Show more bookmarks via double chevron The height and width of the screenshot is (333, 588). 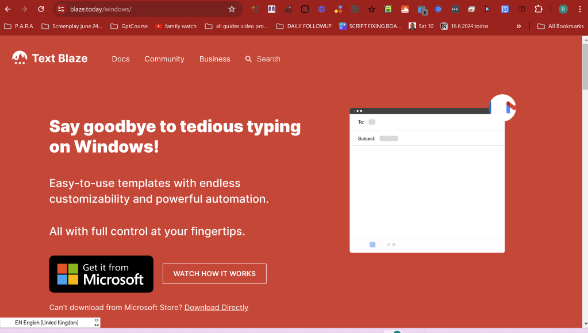point(518,26)
